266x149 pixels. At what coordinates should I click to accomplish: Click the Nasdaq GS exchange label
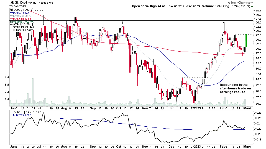(46, 3)
